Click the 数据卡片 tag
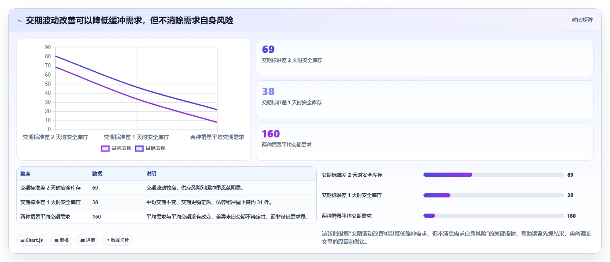 pos(118,240)
